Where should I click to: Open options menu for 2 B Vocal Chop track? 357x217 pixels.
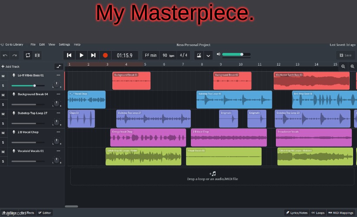58,132
